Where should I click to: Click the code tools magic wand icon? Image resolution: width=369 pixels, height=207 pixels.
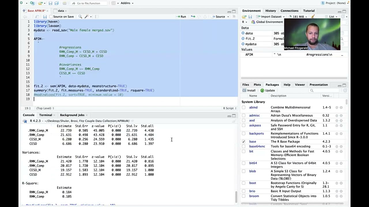[86, 17]
